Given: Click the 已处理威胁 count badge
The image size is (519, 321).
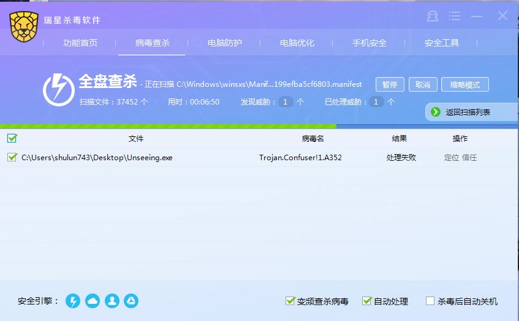Looking at the screenshot, I should [376, 101].
